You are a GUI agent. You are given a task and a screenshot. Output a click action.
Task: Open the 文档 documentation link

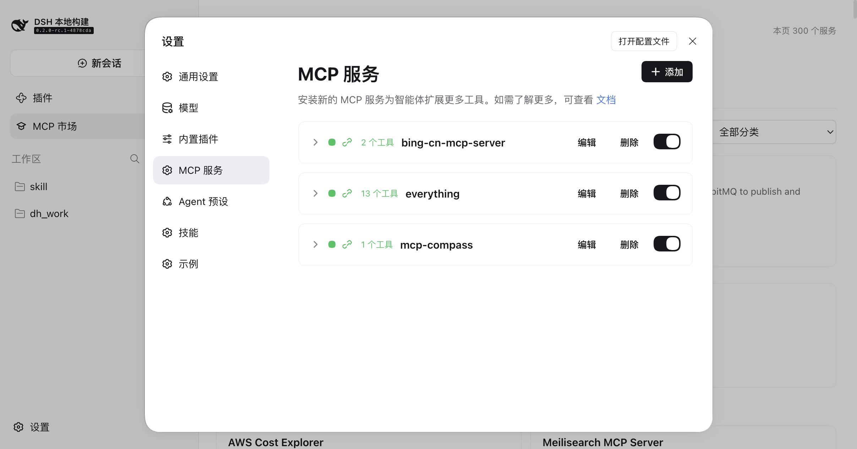coord(606,100)
